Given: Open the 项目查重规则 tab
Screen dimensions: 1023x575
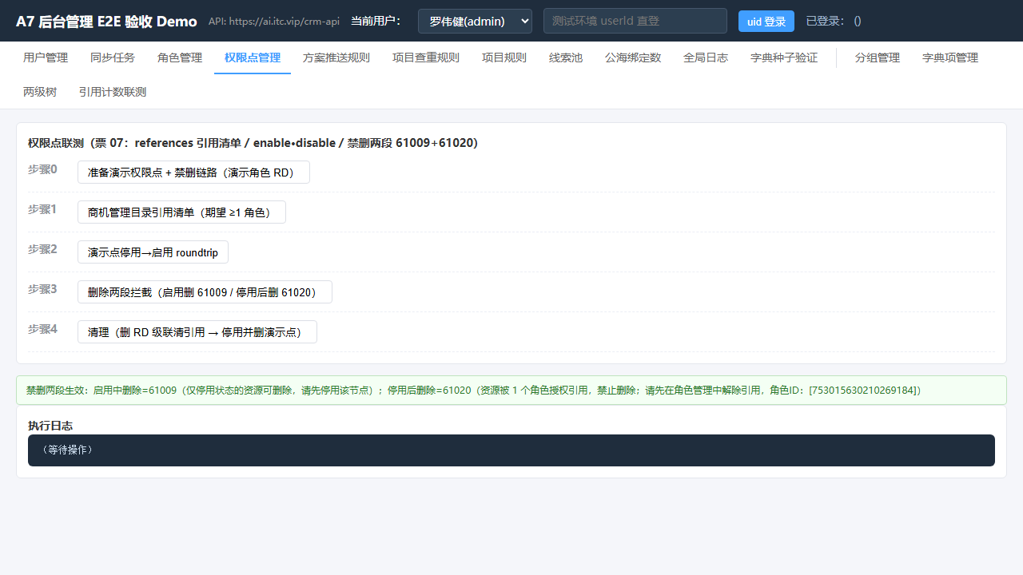Looking at the screenshot, I should pos(426,57).
